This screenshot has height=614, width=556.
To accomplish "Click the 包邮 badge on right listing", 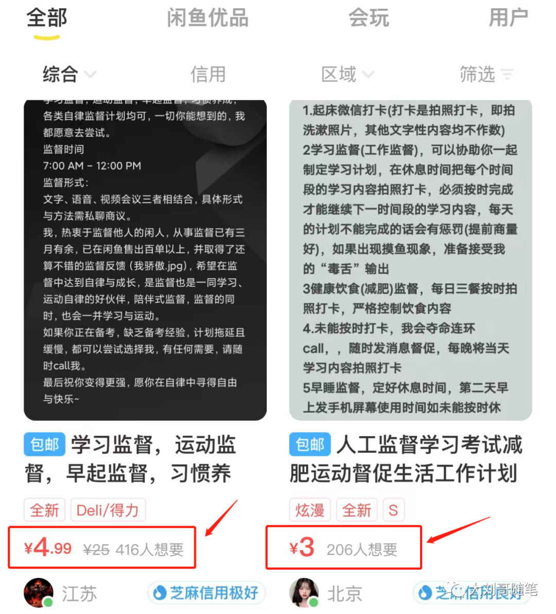I will tap(310, 445).
